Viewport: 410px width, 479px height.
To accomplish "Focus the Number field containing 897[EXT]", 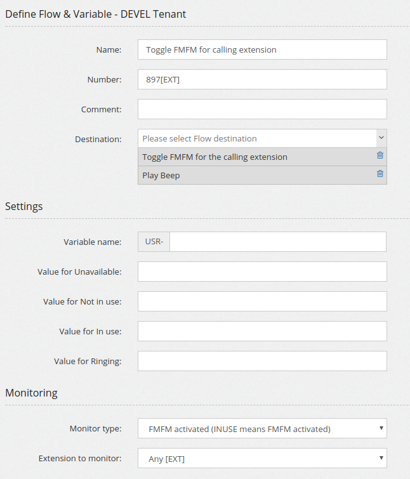I will click(262, 79).
